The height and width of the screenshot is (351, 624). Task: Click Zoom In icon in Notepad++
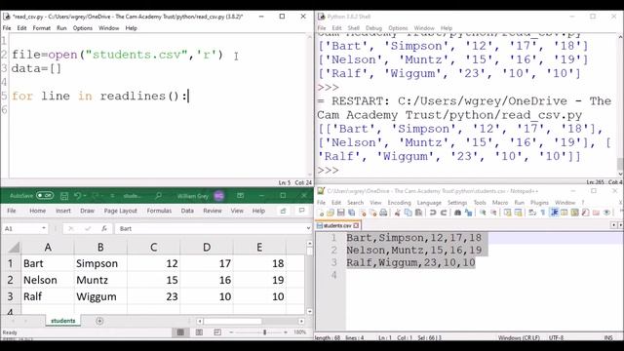pos(483,213)
